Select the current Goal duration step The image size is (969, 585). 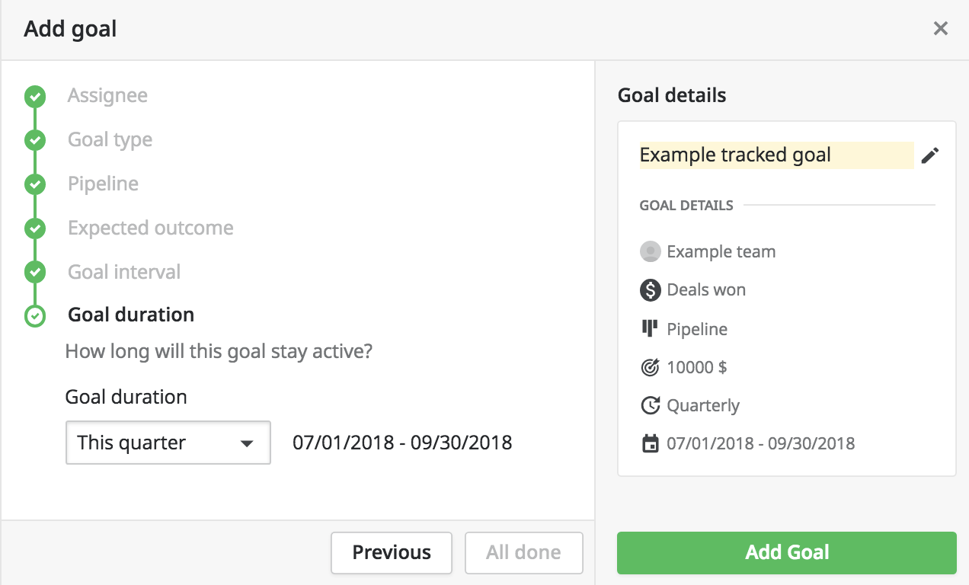coord(131,315)
